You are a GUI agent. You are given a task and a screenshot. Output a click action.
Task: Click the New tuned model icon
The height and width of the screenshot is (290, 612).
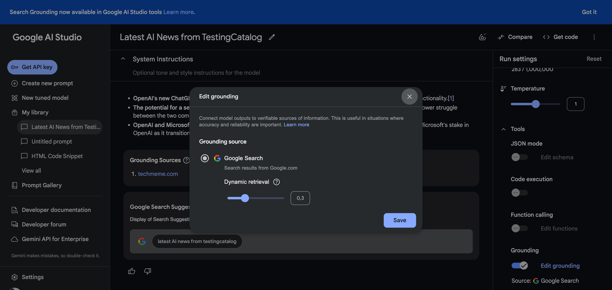(x=15, y=98)
